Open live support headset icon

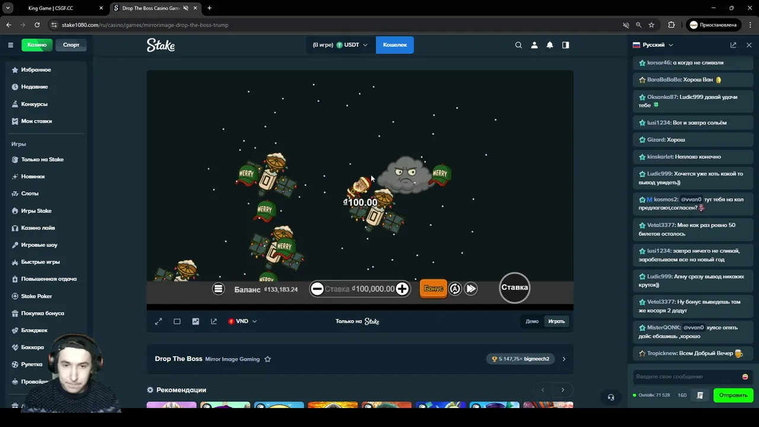(611, 397)
